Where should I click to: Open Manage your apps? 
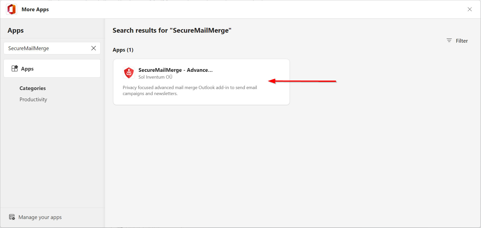tap(40, 217)
